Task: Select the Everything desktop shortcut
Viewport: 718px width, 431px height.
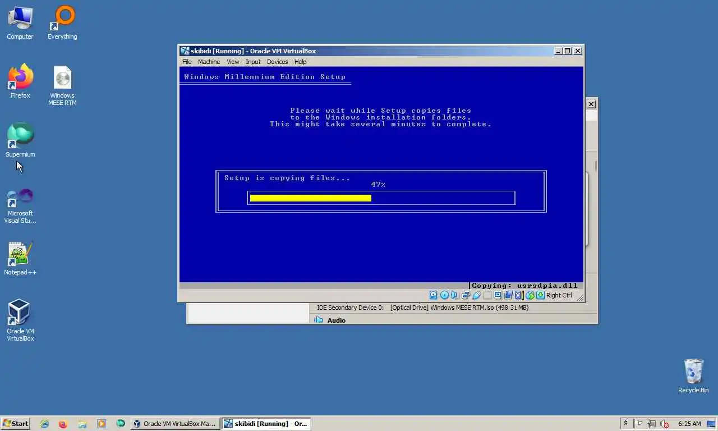Action: [x=62, y=23]
